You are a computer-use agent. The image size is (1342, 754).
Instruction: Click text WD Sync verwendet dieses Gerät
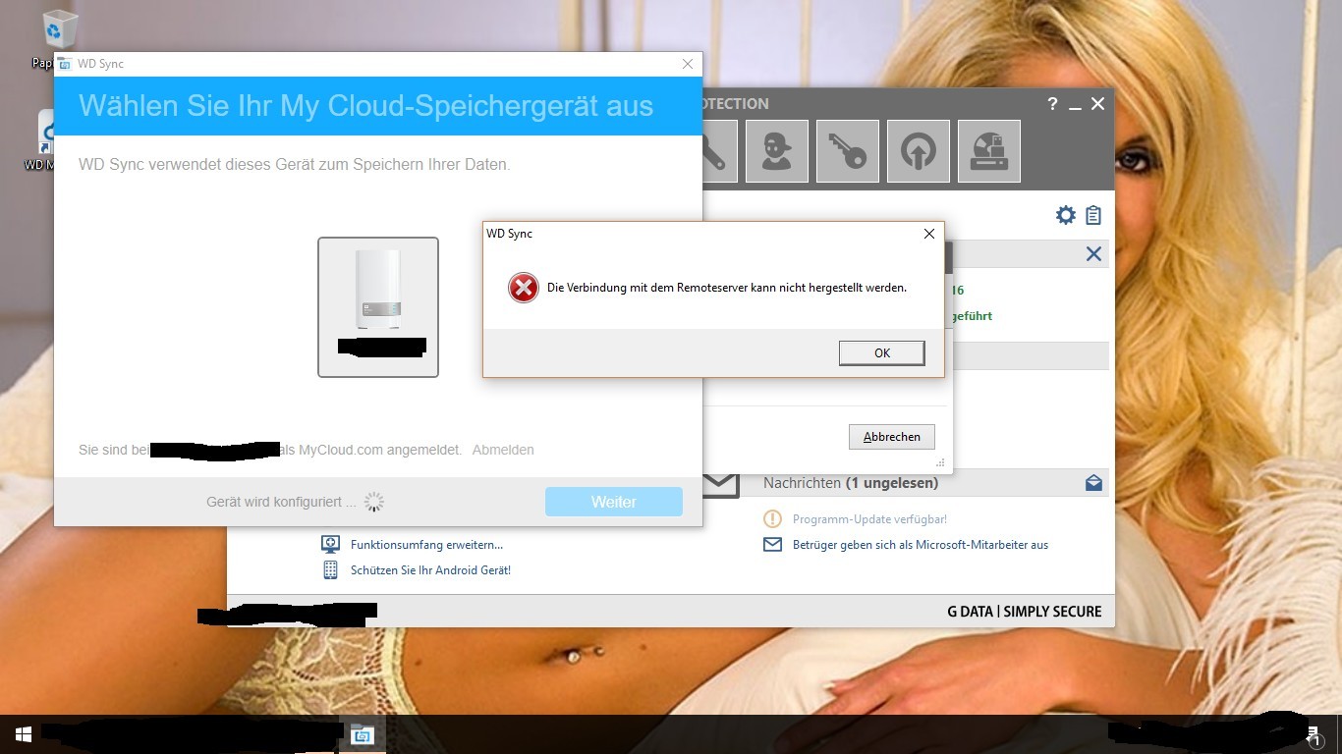point(295,165)
